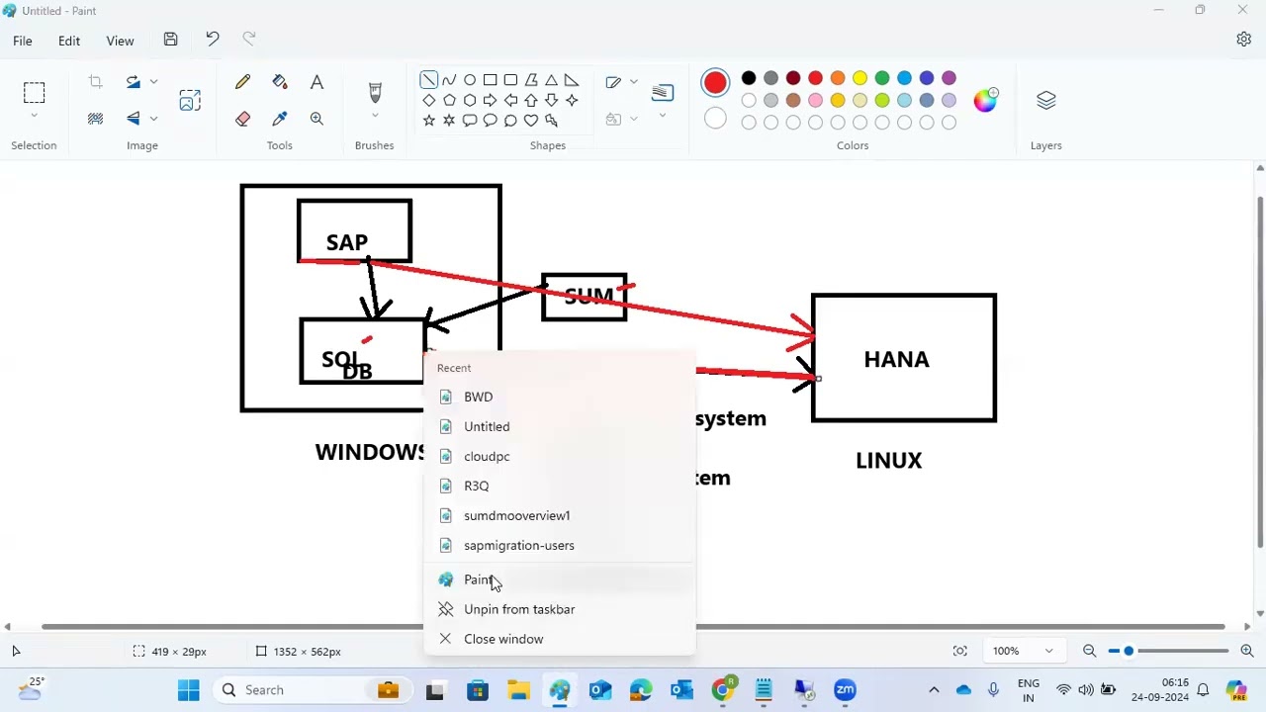Activate the Magnifier tool
The width and height of the screenshot is (1266, 712).
(x=316, y=119)
